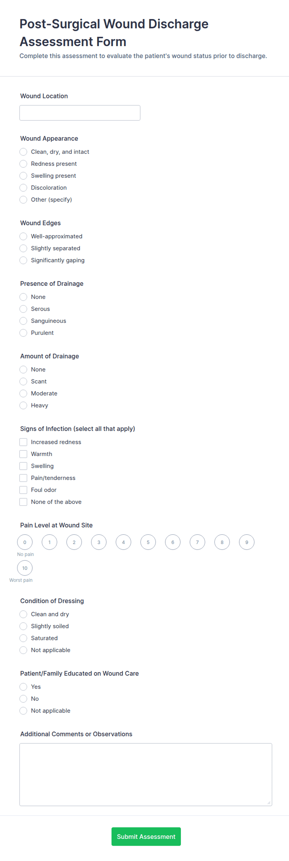Choose pain level 10 'Worst pain'
The width and height of the screenshot is (289, 861).
[25, 568]
